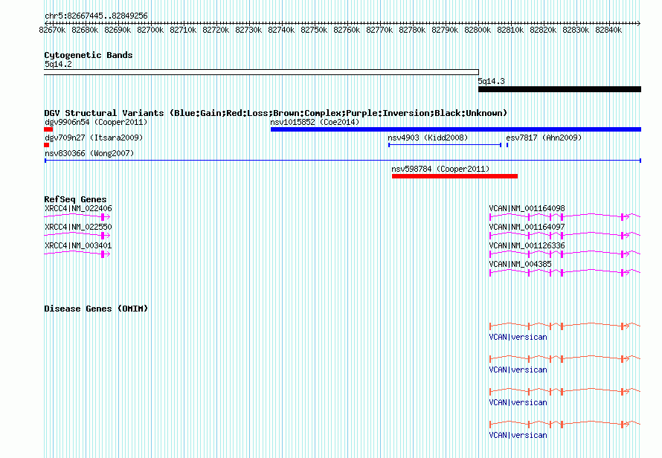This screenshot has width=662, height=458.
Task: Click the 82730k ruler tick label
Action: click(248, 30)
